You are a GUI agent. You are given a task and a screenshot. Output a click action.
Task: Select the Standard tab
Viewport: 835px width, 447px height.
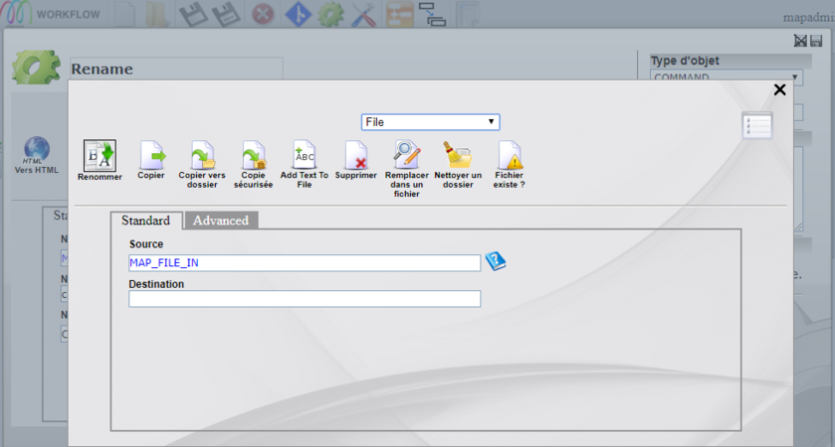145,221
